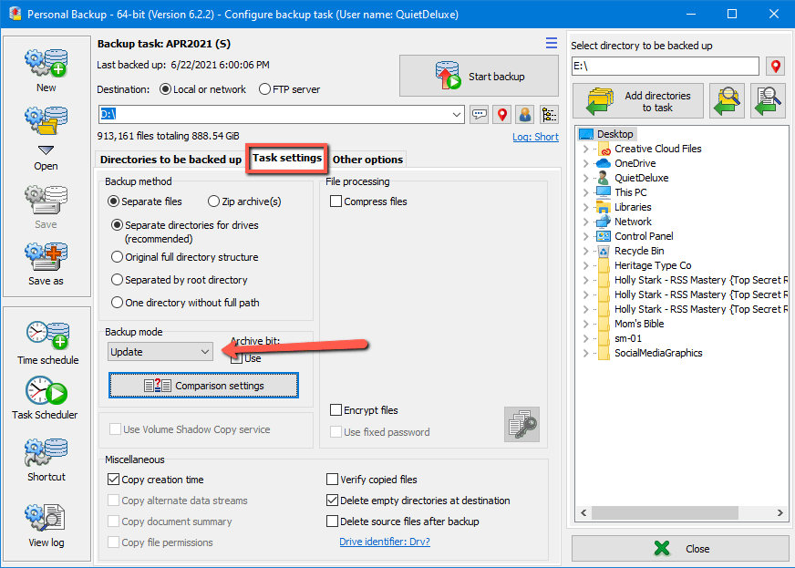Select the Network icon in tree

click(604, 222)
